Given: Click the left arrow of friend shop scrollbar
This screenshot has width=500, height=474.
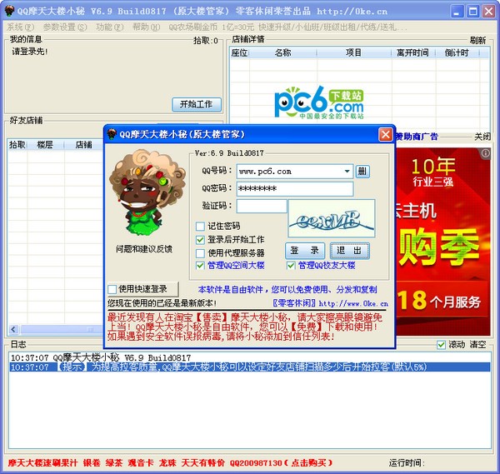Looking at the screenshot, I should [x=13, y=329].
